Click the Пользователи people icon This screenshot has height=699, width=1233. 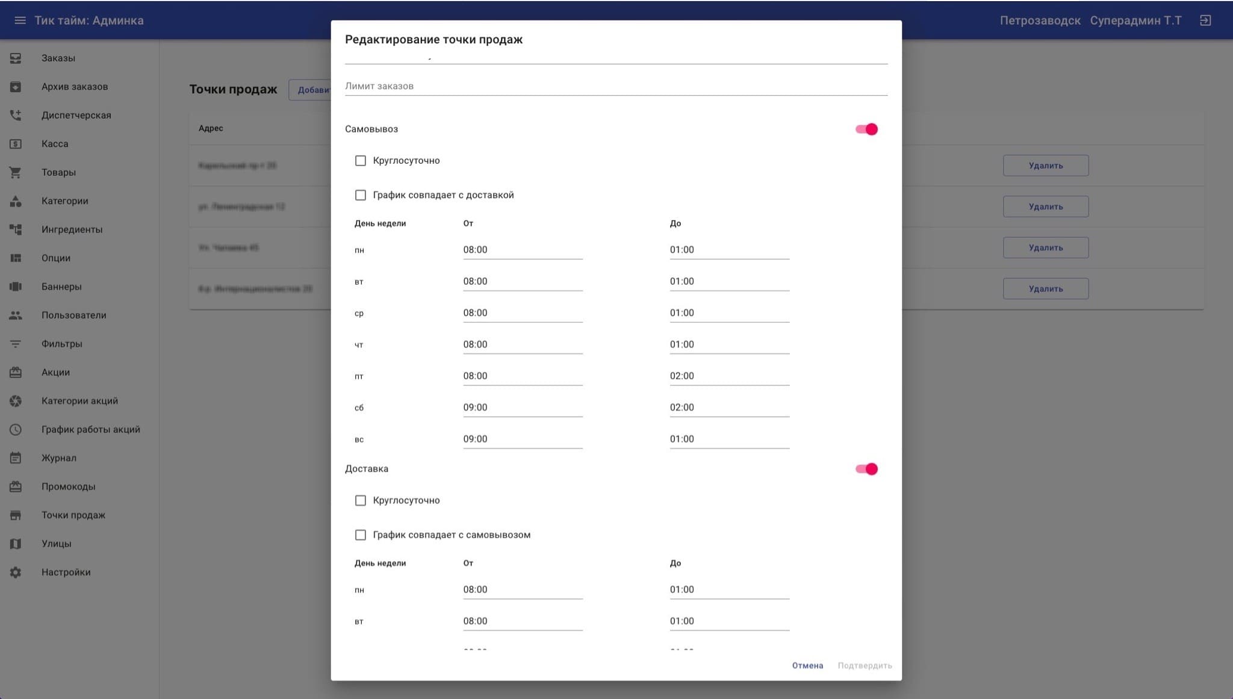pyautogui.click(x=16, y=315)
